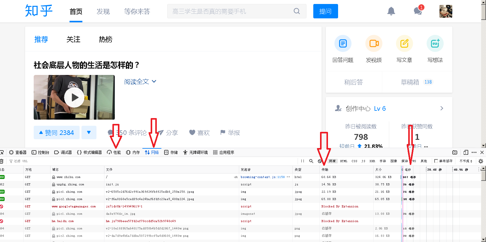Click the 写文章 write article icon

404,43
